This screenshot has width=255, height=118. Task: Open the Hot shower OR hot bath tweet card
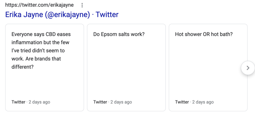[208, 68]
